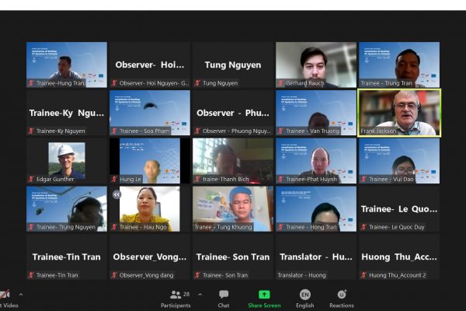Screen dimensions: 466x311
Task: Select Frank Jackson's highlighted video tile
Action: 399,113
